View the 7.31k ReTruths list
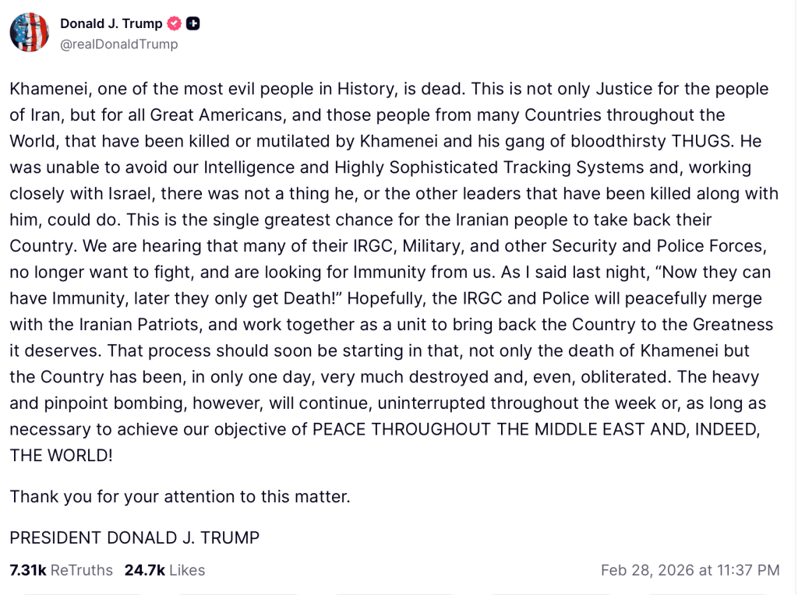Screen dimensions: 798x595 point(61,570)
